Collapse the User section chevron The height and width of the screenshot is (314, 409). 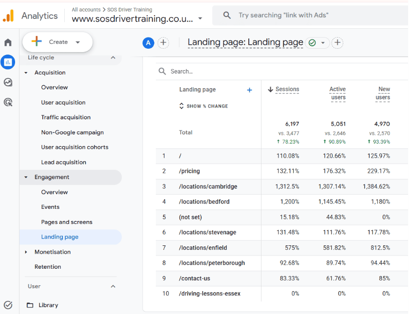click(113, 286)
